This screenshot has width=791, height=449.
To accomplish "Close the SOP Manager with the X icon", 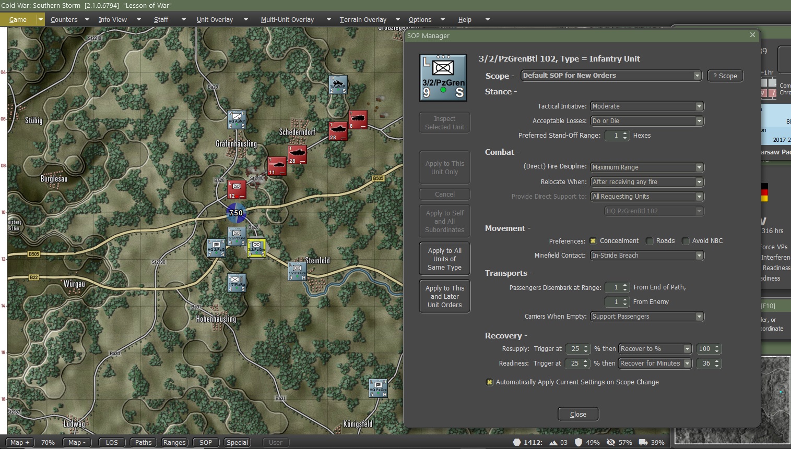I will click(x=752, y=35).
